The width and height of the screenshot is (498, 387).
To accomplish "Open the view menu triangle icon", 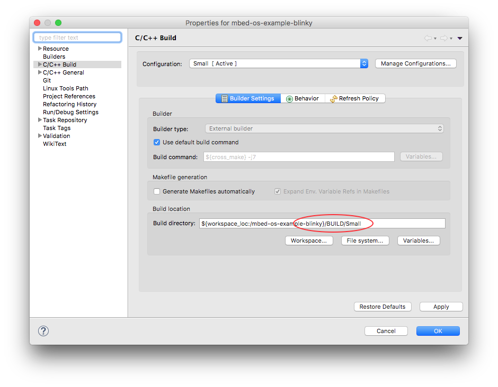I will click(x=459, y=38).
